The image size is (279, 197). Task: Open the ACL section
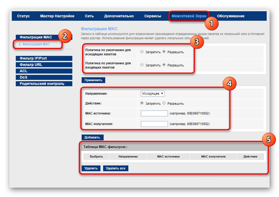coord(44,71)
